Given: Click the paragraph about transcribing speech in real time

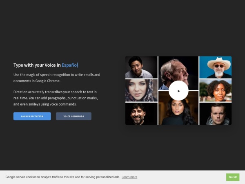Looking at the screenshot, I should (55, 98).
